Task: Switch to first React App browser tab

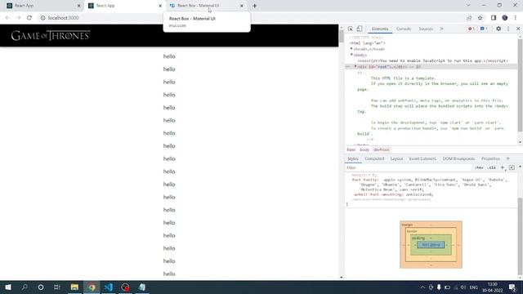Action: pyautogui.click(x=42, y=6)
